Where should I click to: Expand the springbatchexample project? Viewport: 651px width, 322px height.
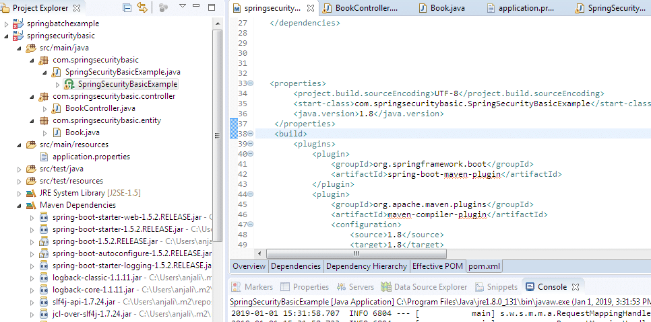[7, 24]
